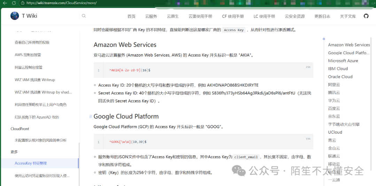Jump to 青云 in outline
This screenshot has height=186, width=376.
332,140
